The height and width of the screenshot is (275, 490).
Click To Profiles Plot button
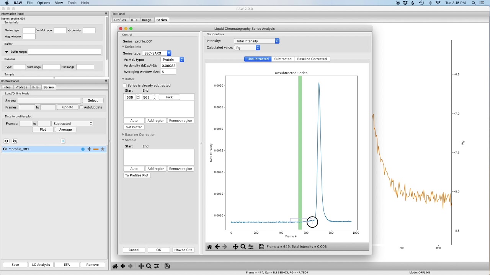137,175
